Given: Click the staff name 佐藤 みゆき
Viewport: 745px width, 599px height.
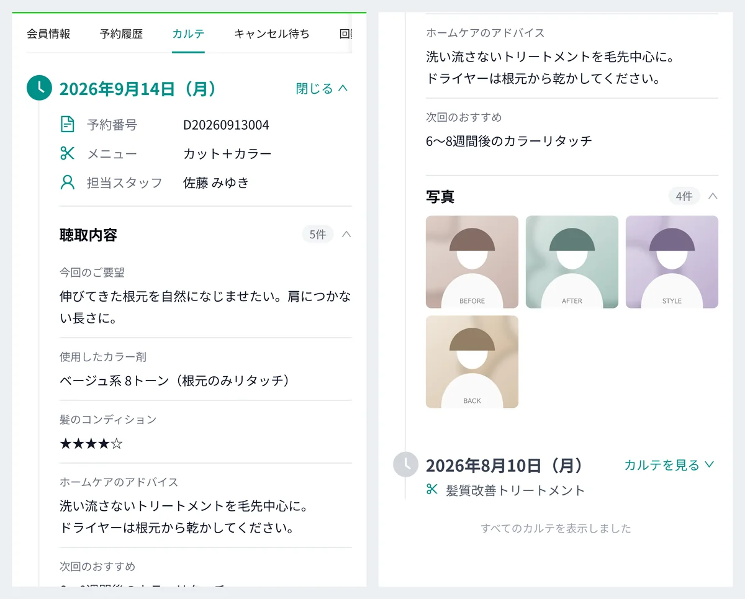Looking at the screenshot, I should point(216,182).
